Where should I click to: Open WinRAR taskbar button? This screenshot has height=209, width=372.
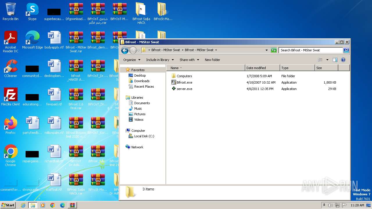click(72, 205)
